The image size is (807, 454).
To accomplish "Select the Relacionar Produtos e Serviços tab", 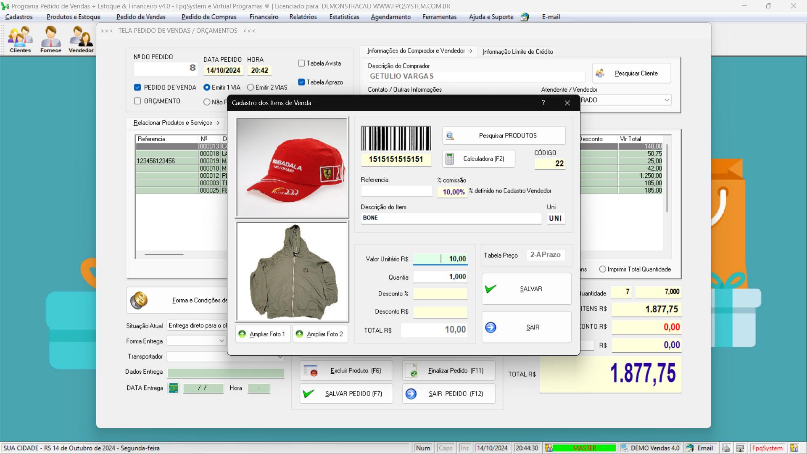I will (x=176, y=123).
